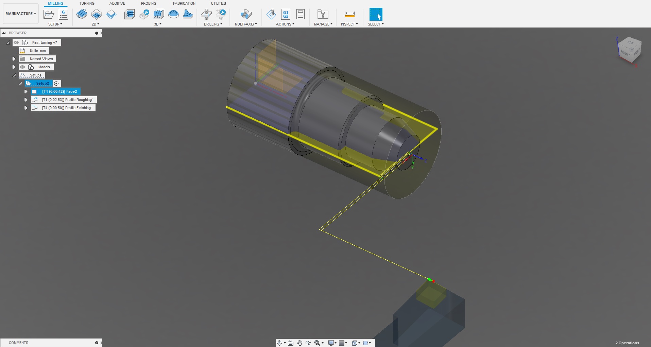Screen dimensions: 651x347
Task: Open the DRILLING dropdown menu
Action: (x=213, y=24)
